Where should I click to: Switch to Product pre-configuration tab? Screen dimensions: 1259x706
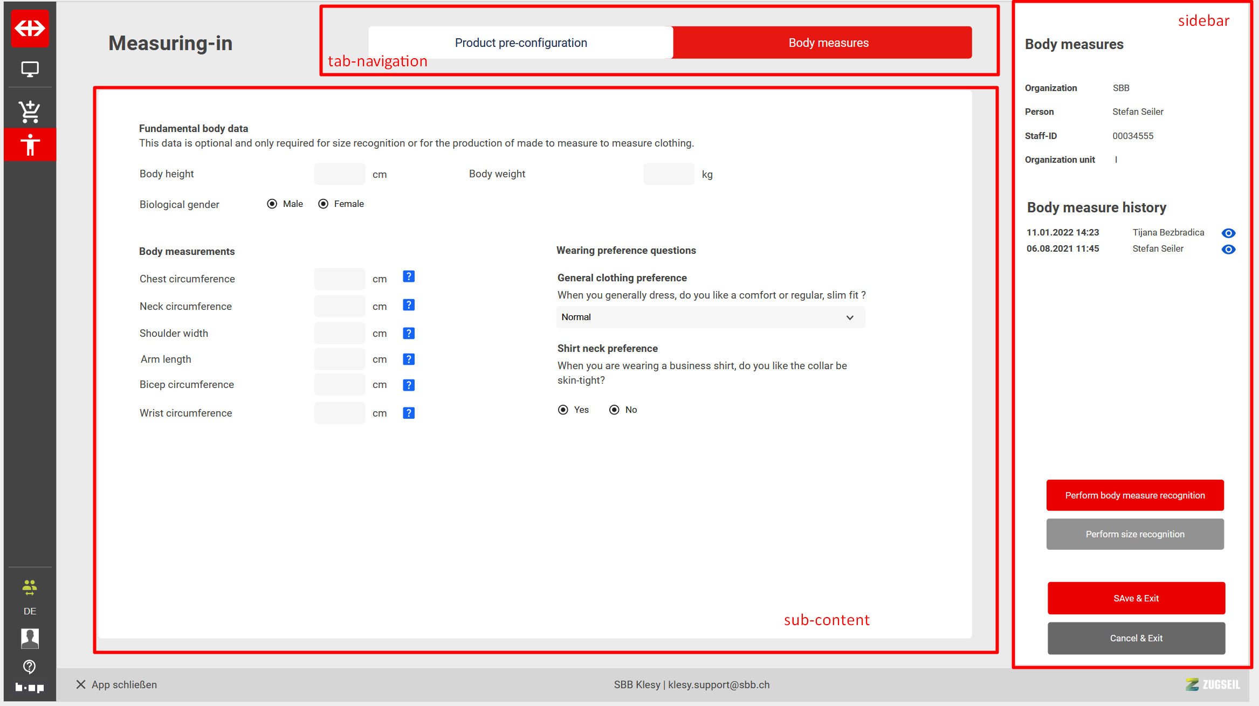(520, 43)
